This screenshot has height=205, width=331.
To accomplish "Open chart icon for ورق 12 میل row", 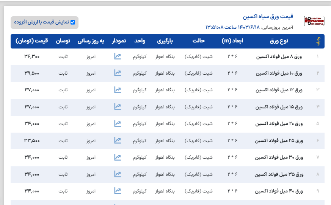I will tap(118, 90).
